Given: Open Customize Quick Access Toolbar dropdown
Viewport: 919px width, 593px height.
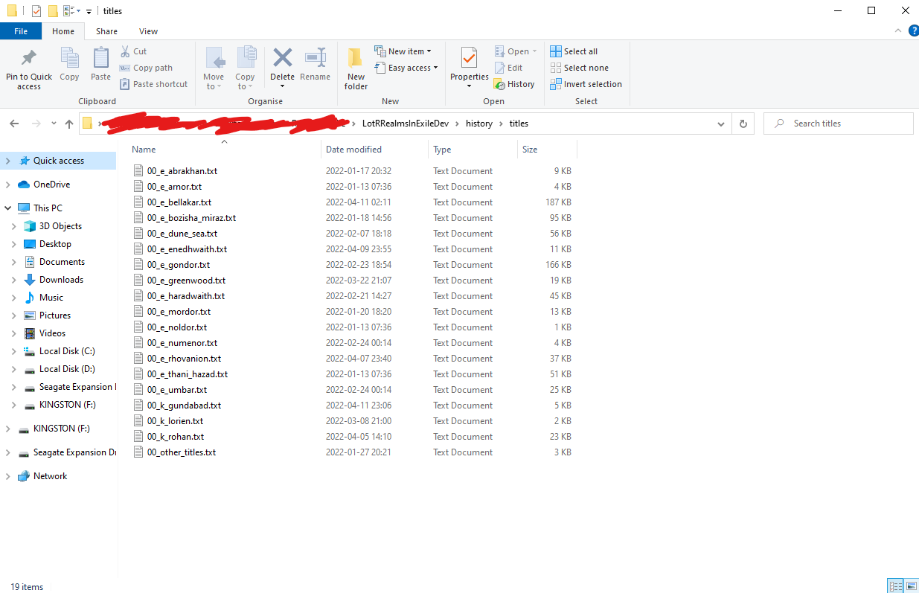Looking at the screenshot, I should 89,11.
